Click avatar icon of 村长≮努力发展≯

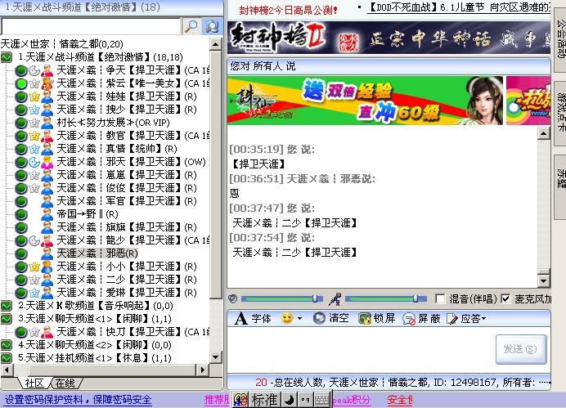pos(47,123)
